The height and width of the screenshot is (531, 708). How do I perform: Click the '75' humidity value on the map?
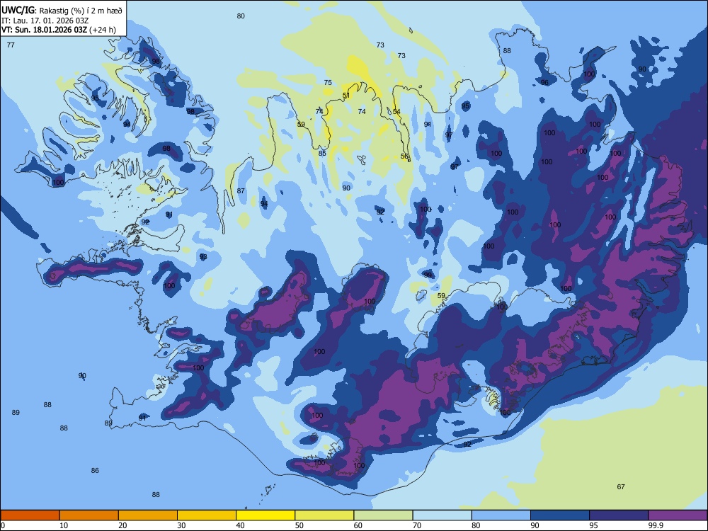click(328, 83)
